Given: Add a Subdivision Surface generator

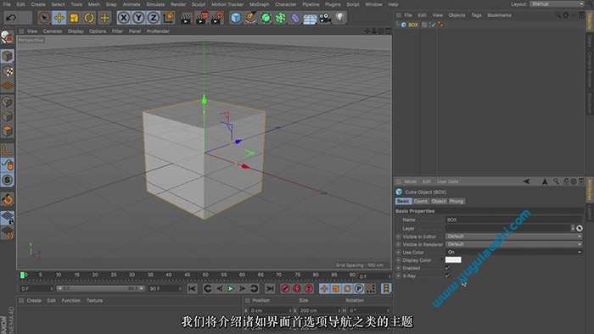Looking at the screenshot, I should tap(266, 18).
